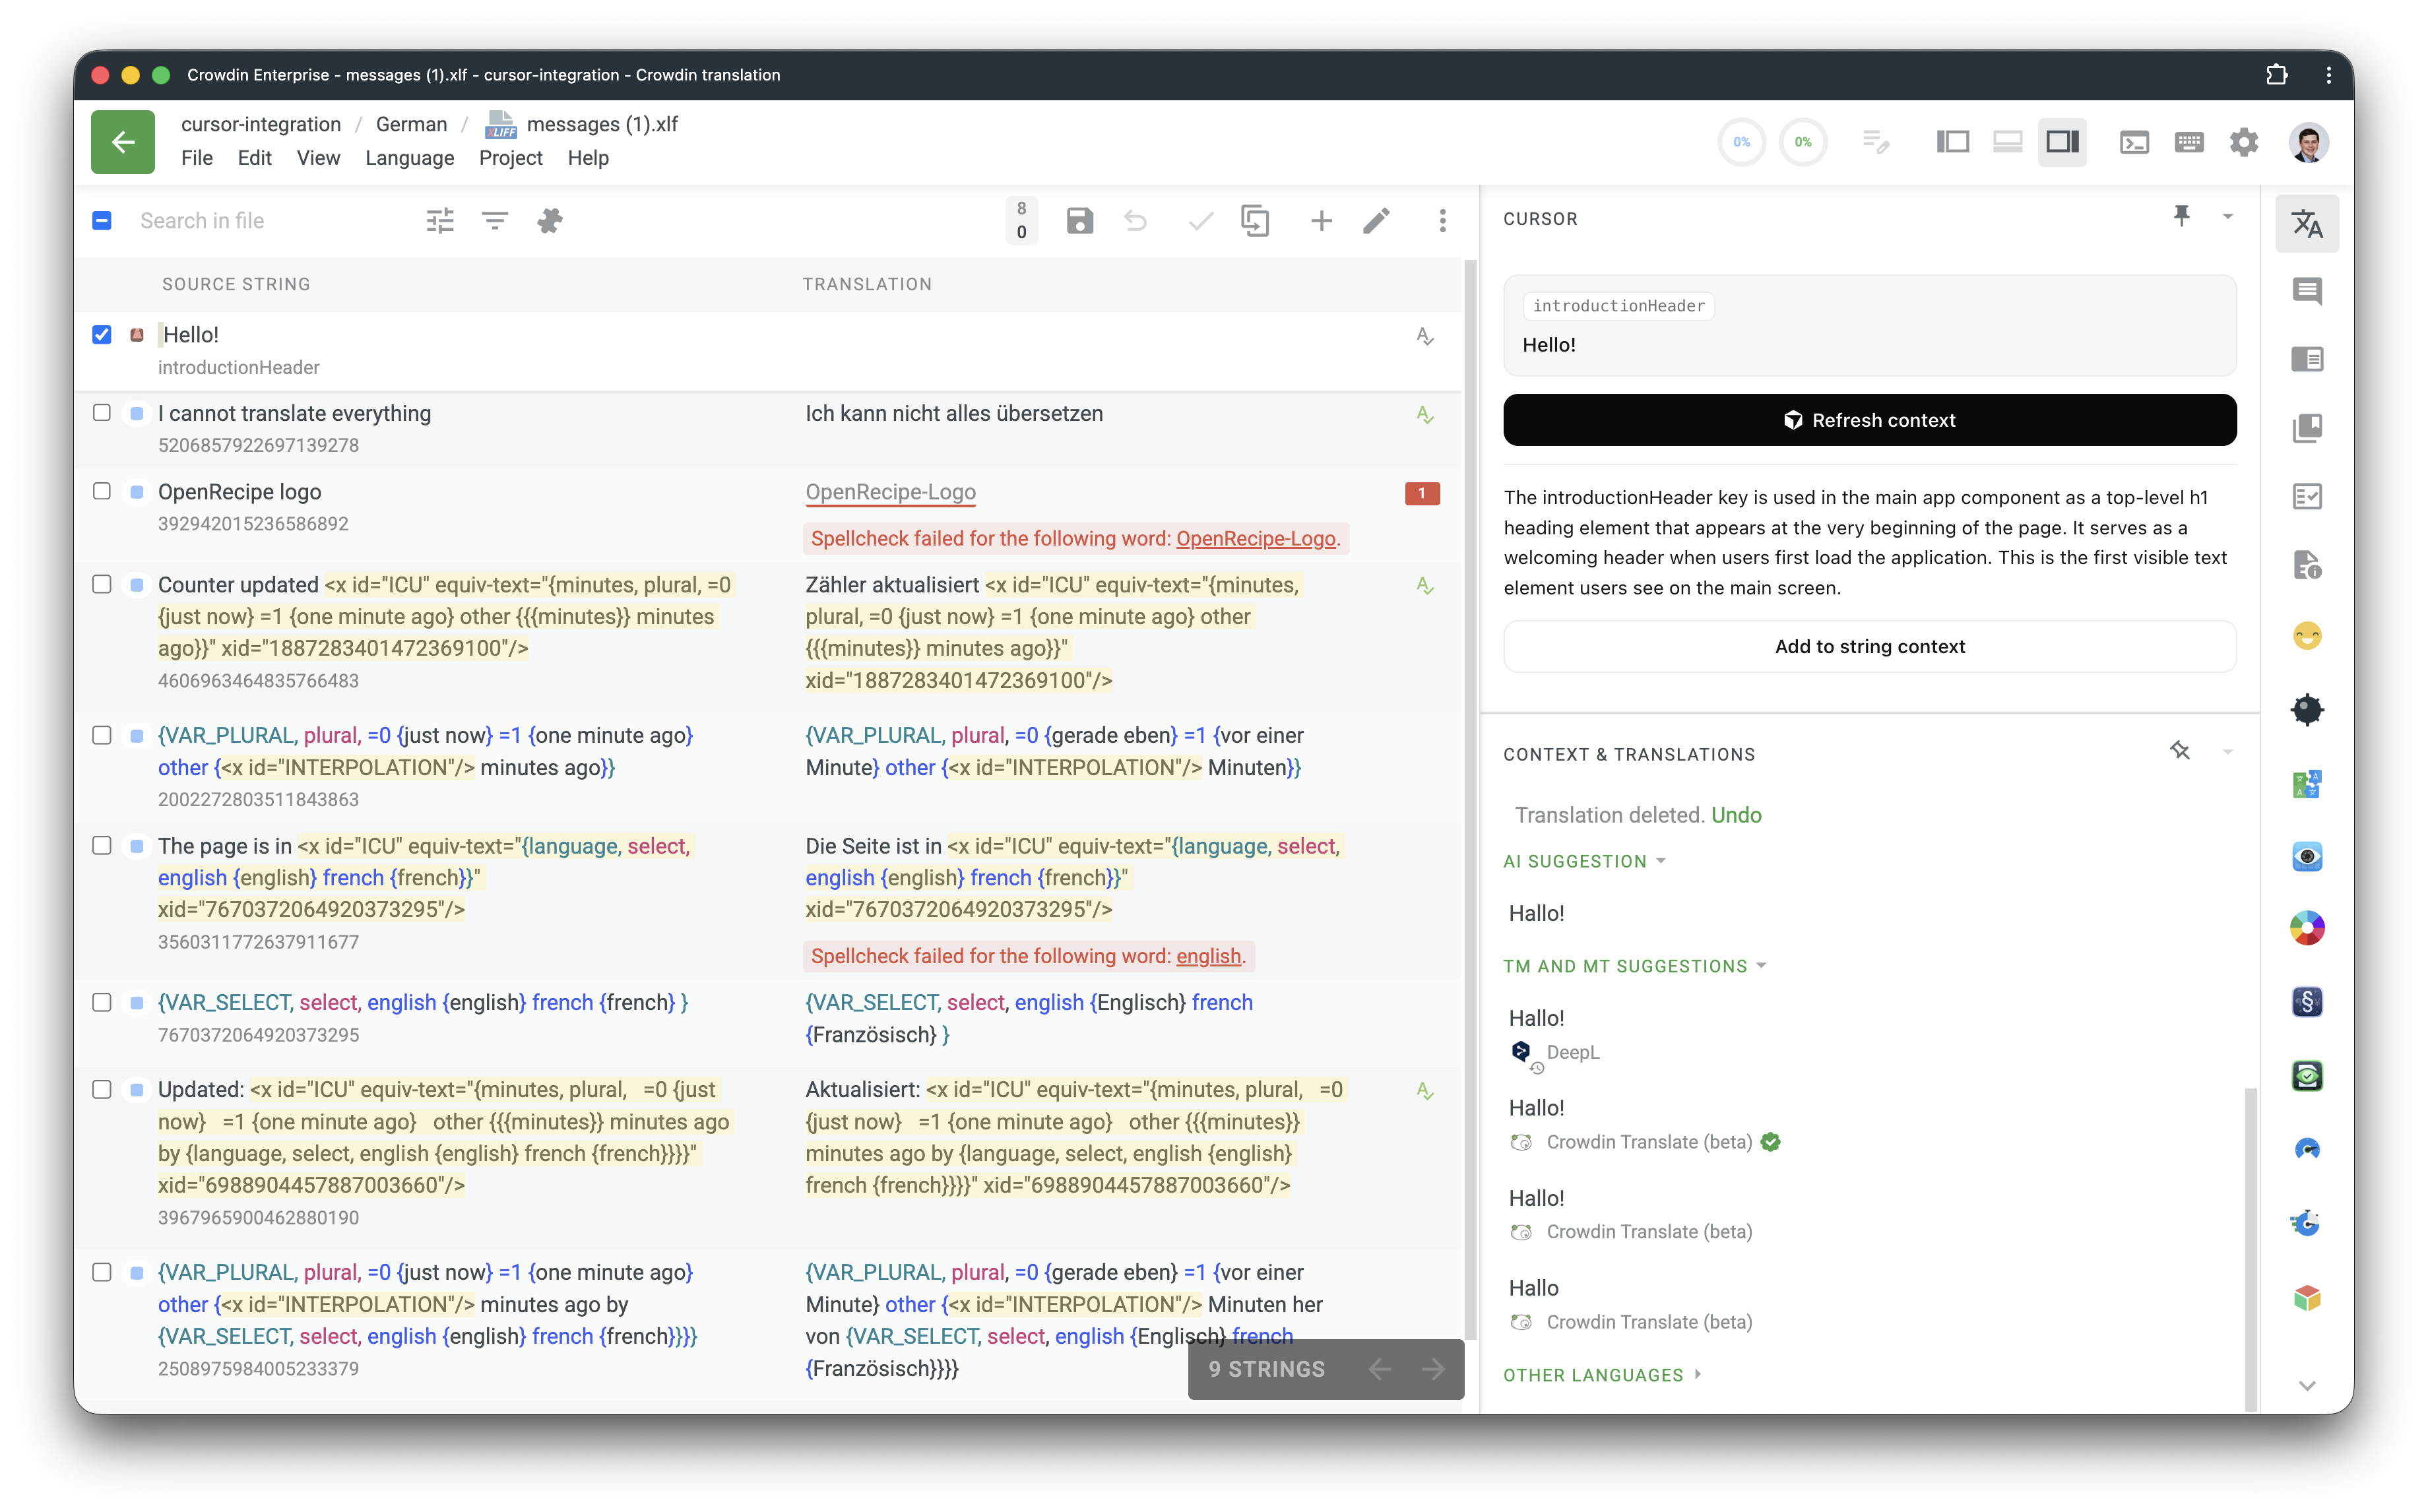The image size is (2428, 1512).
Task: Open the Project menu
Action: [x=510, y=158]
